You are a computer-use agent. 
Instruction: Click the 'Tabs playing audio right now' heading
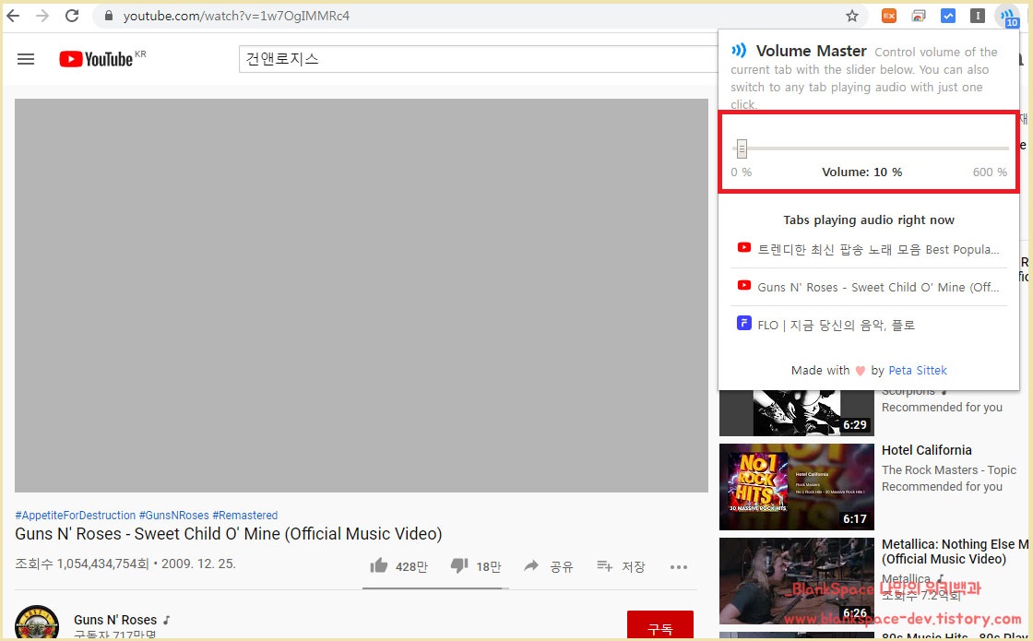pyautogui.click(x=868, y=220)
